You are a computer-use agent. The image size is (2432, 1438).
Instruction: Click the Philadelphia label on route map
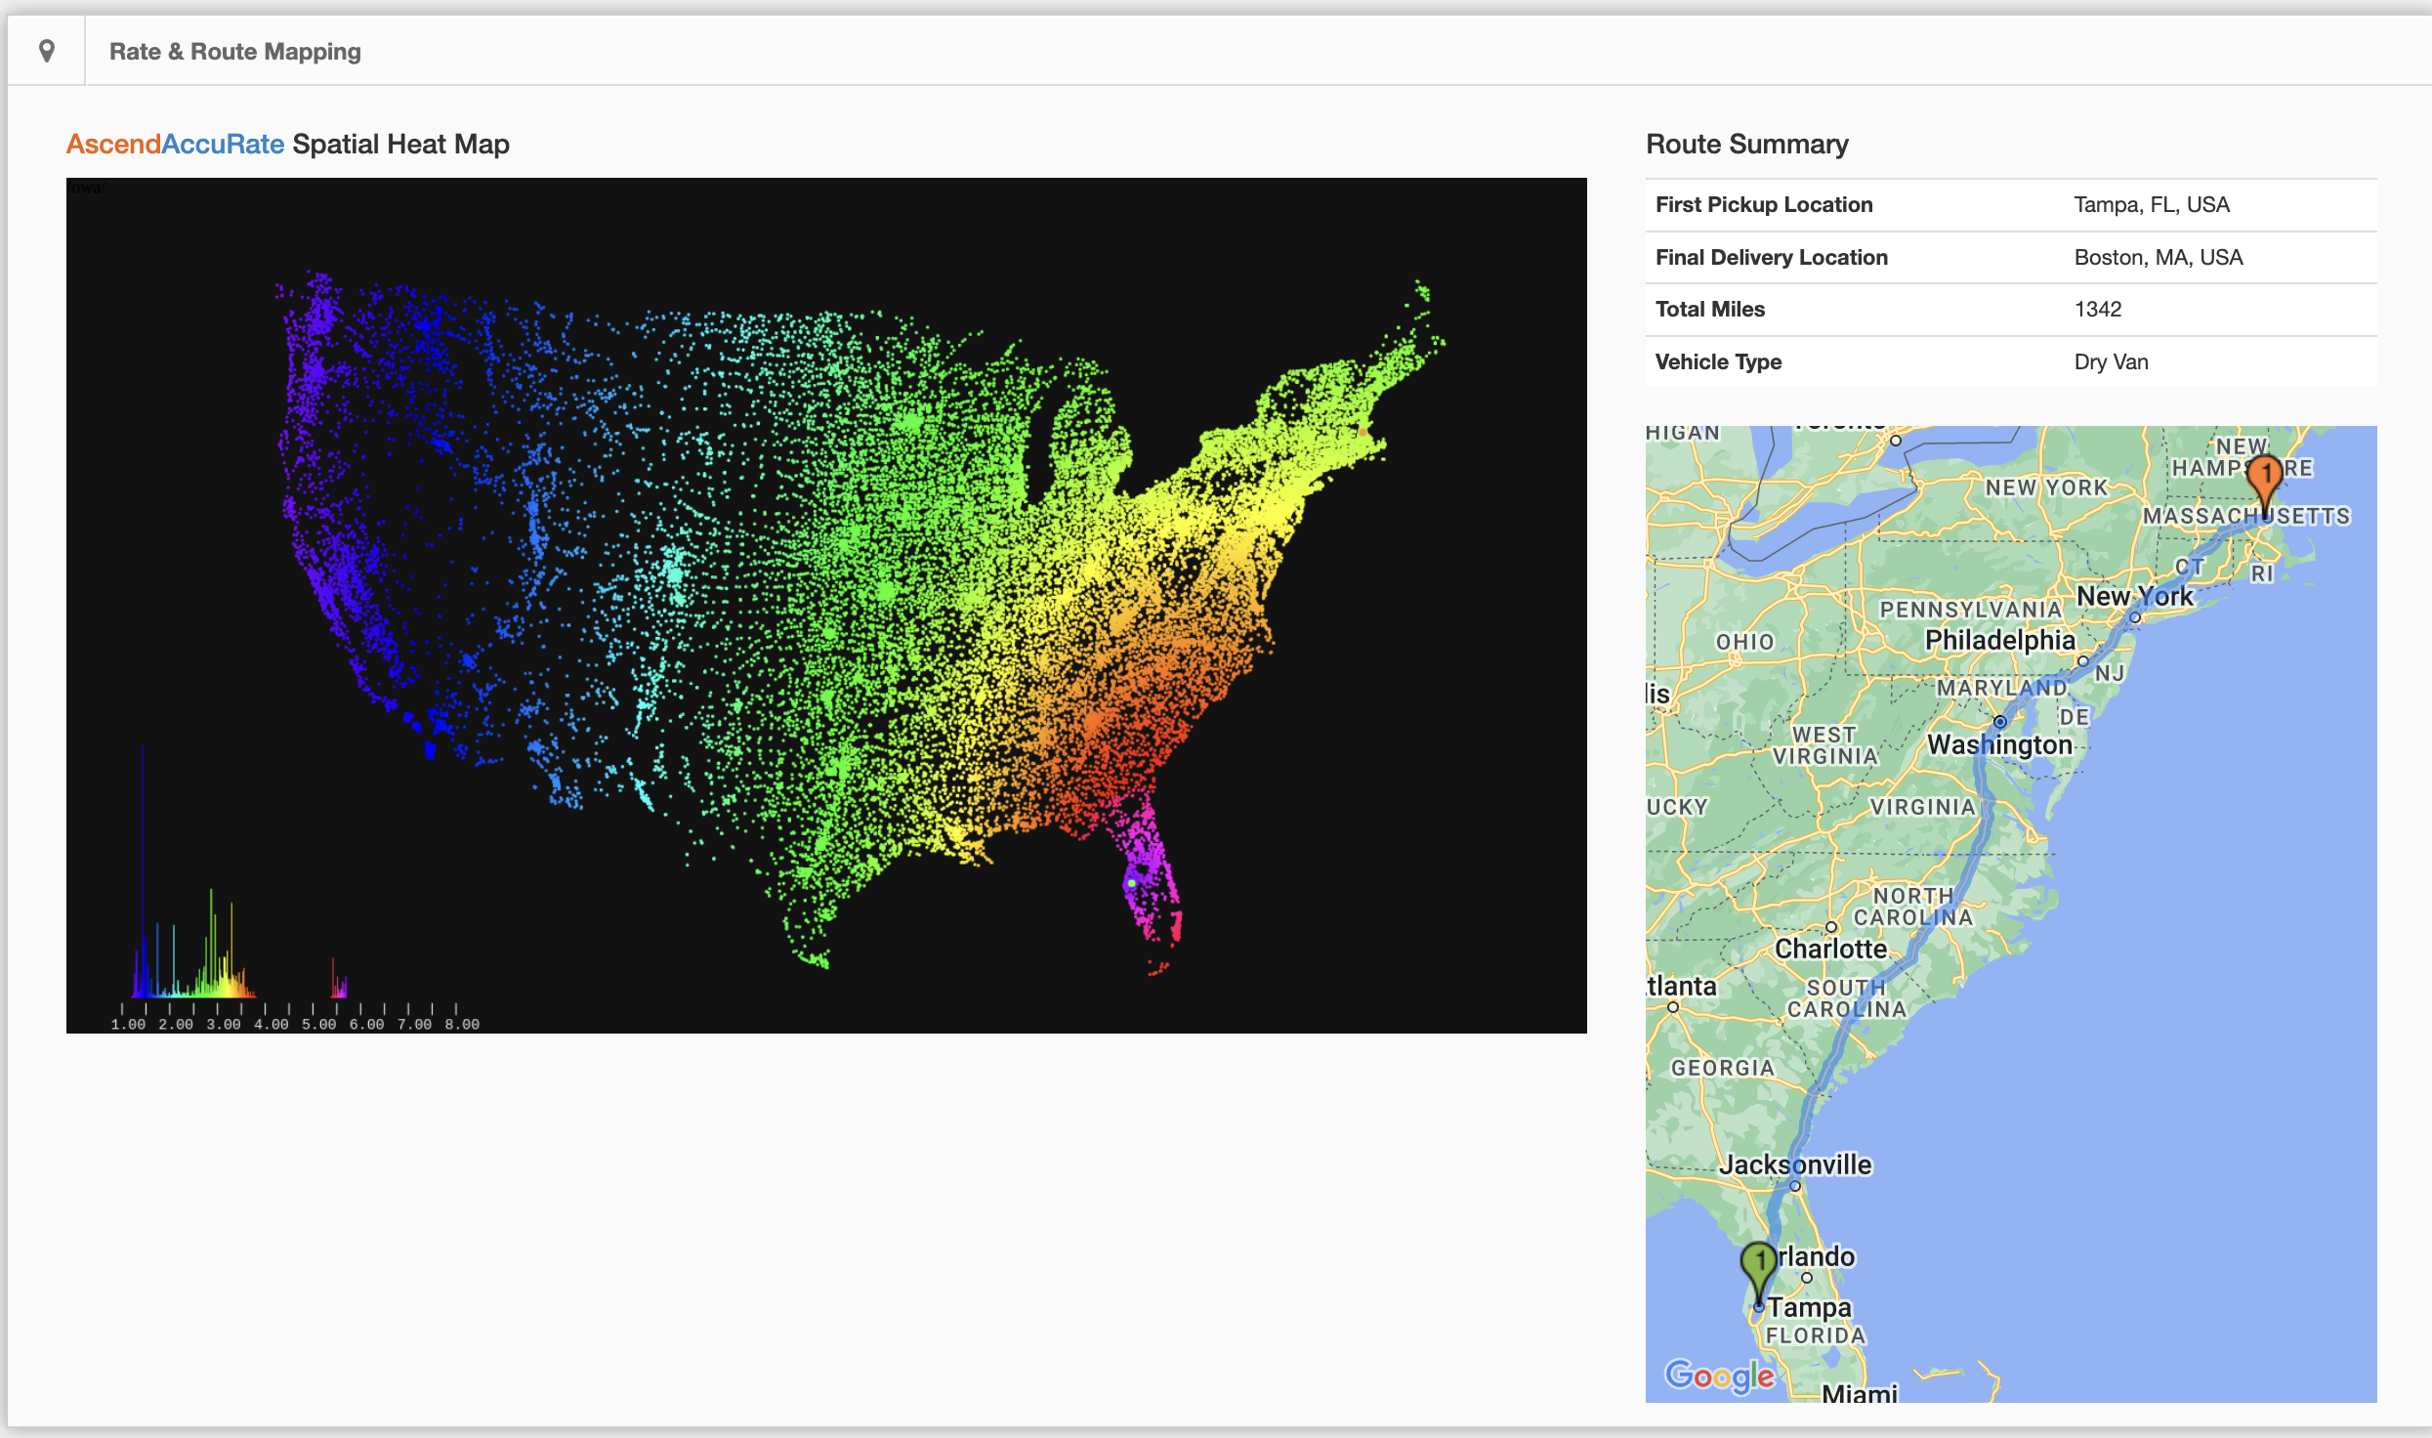click(1999, 640)
